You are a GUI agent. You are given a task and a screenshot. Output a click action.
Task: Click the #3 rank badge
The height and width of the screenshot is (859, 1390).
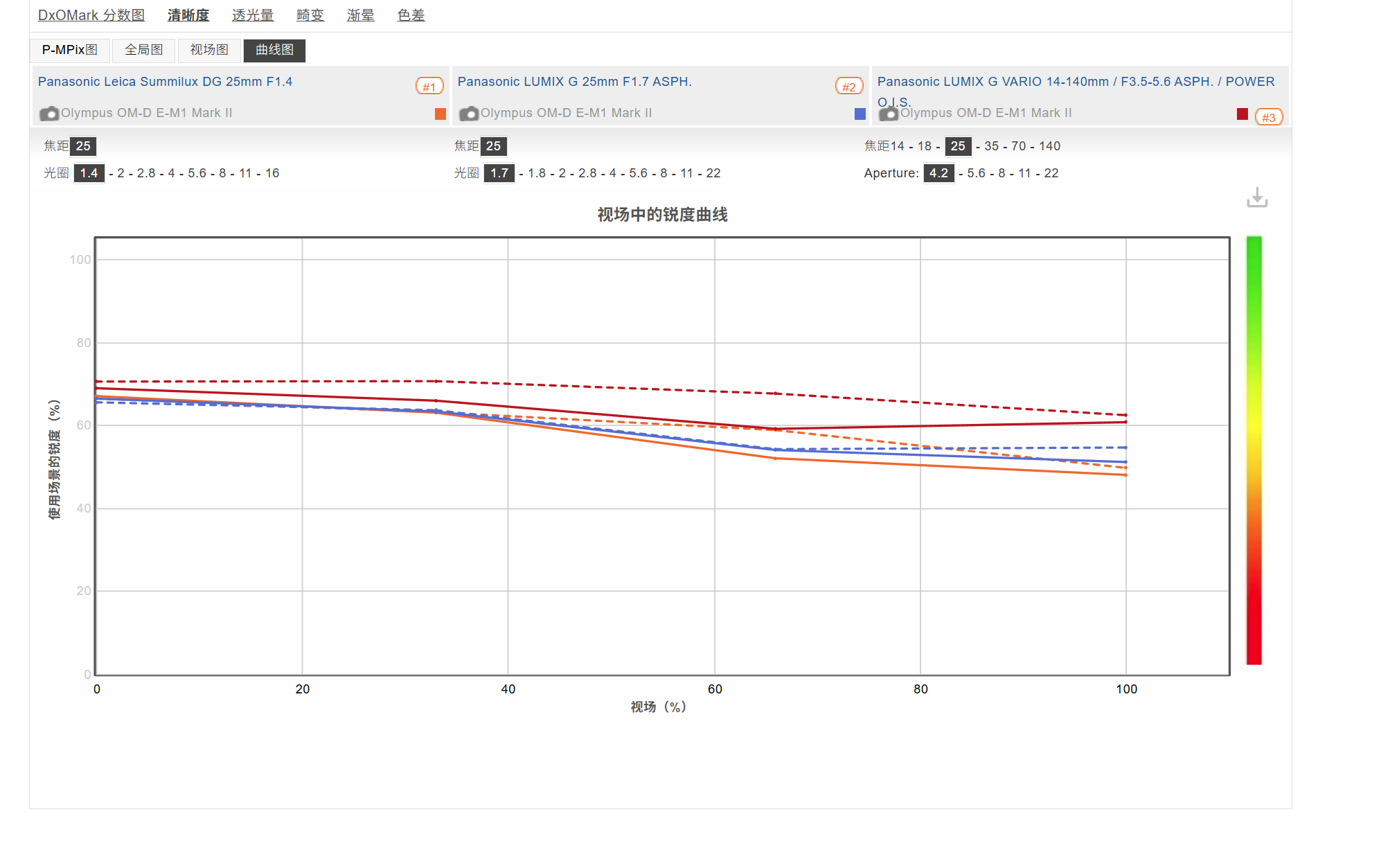click(x=1269, y=117)
